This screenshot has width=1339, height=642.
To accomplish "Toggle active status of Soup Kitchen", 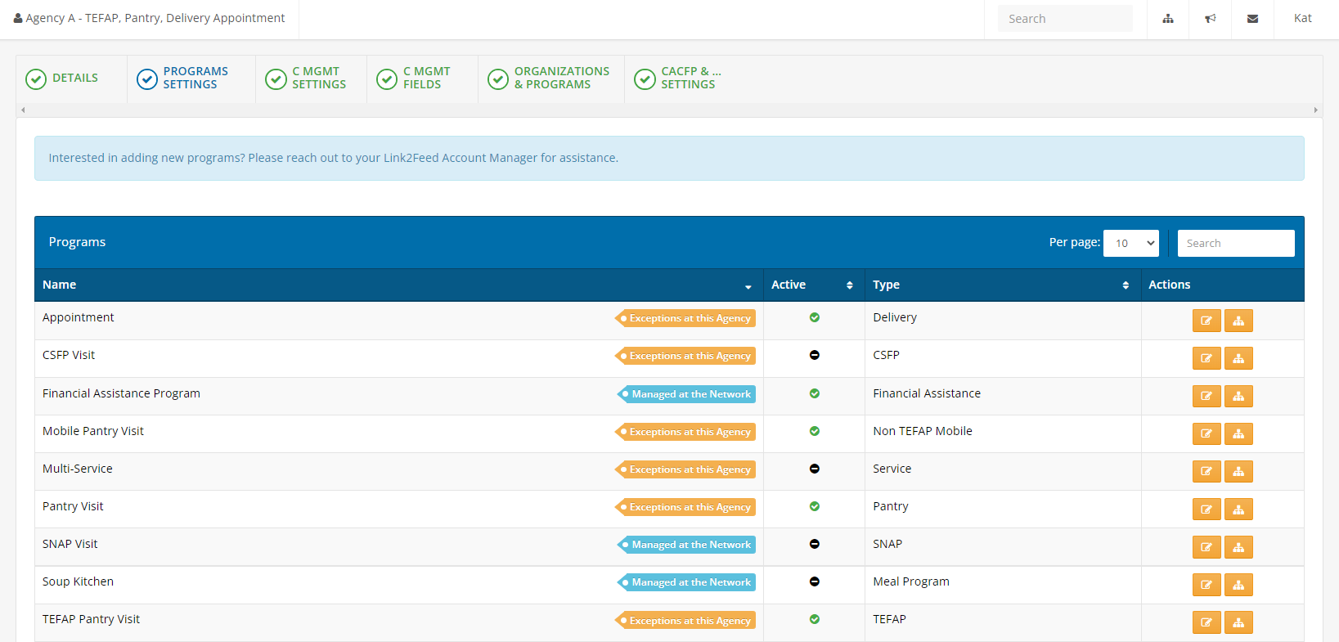I will click(814, 581).
